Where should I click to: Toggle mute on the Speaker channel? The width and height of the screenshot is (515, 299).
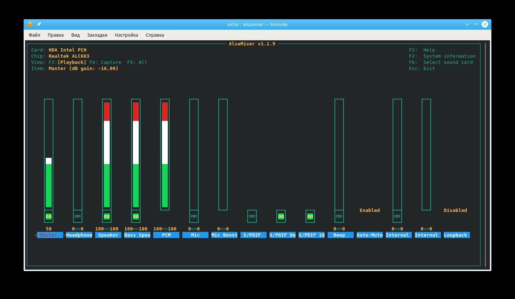click(x=107, y=217)
